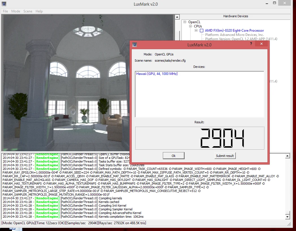The image size is (296, 231).
Task: Open the File menu
Action: coord(5,11)
